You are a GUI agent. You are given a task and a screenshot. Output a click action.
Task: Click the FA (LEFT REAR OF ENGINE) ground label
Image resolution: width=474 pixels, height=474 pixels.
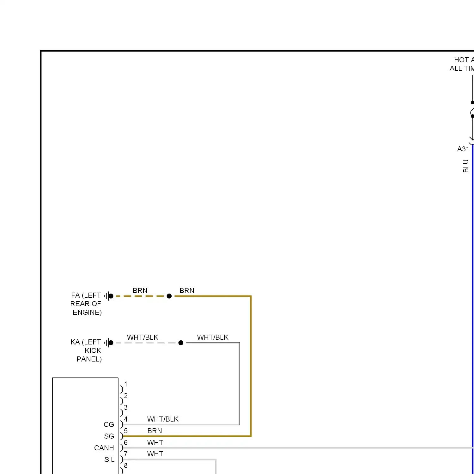pyautogui.click(x=86, y=304)
